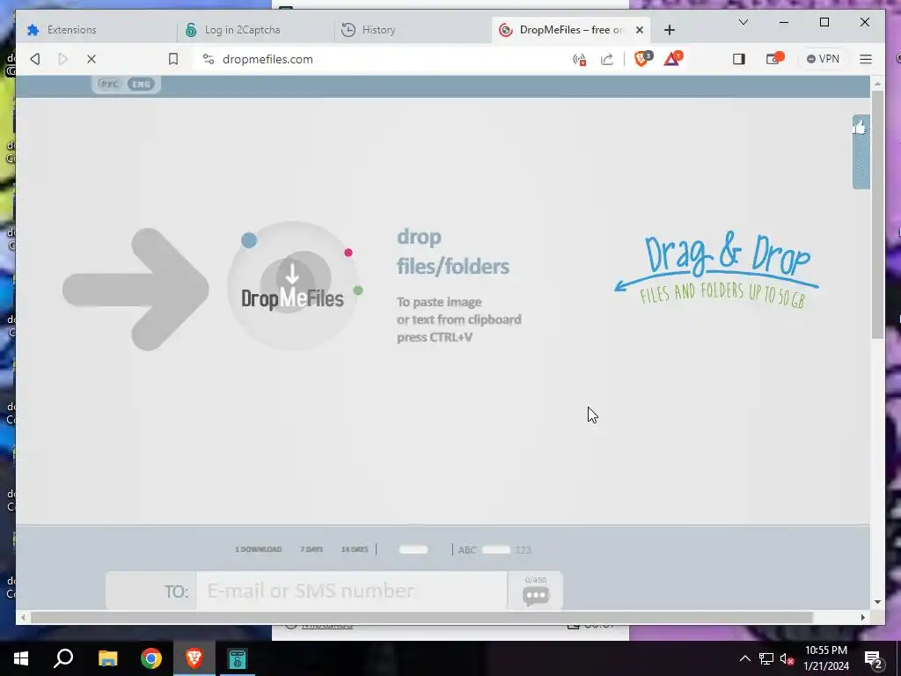Click the thumbs-up like widget
The height and width of the screenshot is (676, 901).
pos(861,151)
